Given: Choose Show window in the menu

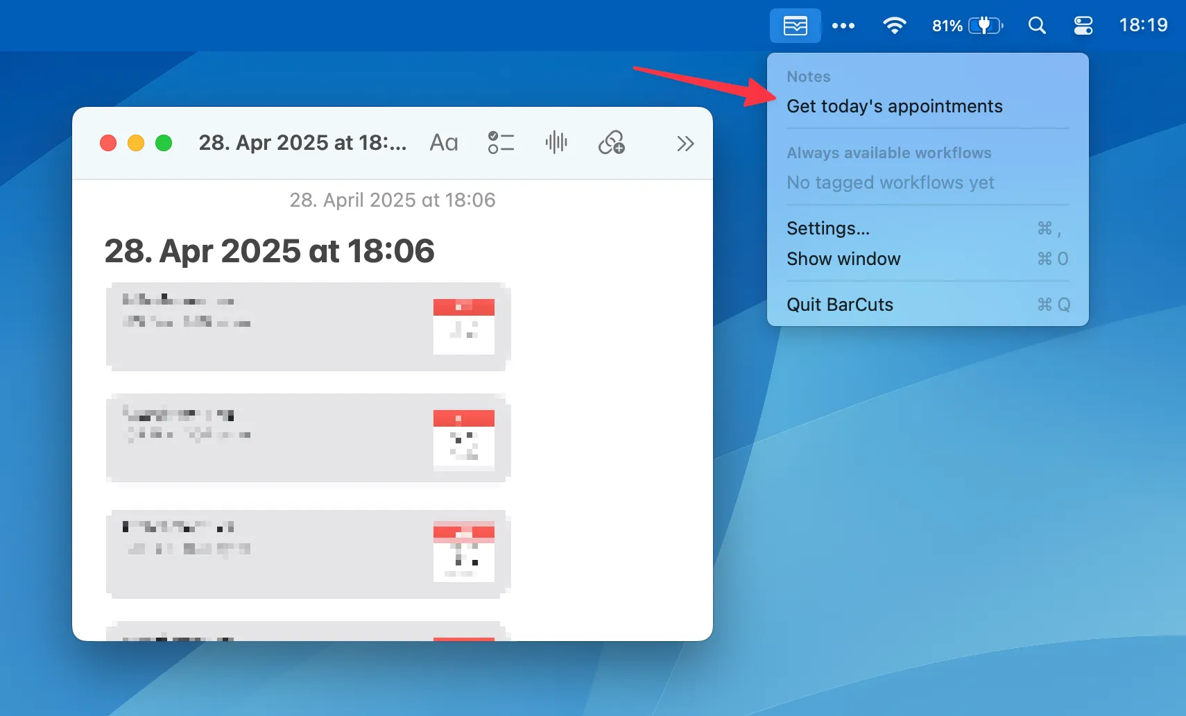Looking at the screenshot, I should click(x=843, y=259).
